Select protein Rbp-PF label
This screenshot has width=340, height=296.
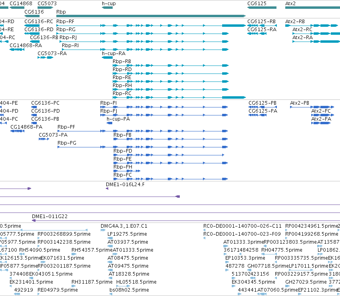66,127
